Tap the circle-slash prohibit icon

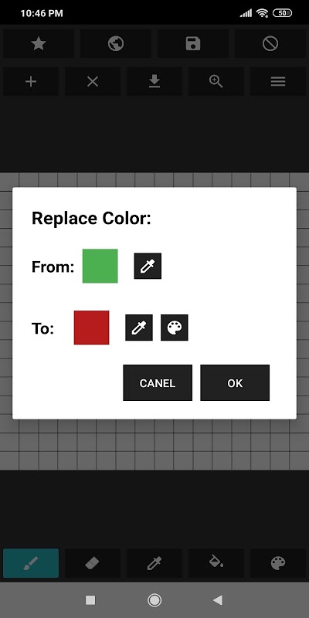(270, 44)
